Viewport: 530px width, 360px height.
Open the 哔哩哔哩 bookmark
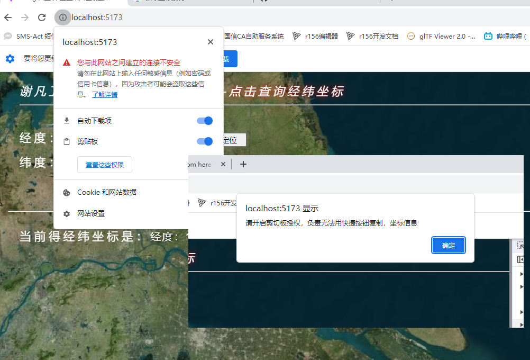coord(505,36)
